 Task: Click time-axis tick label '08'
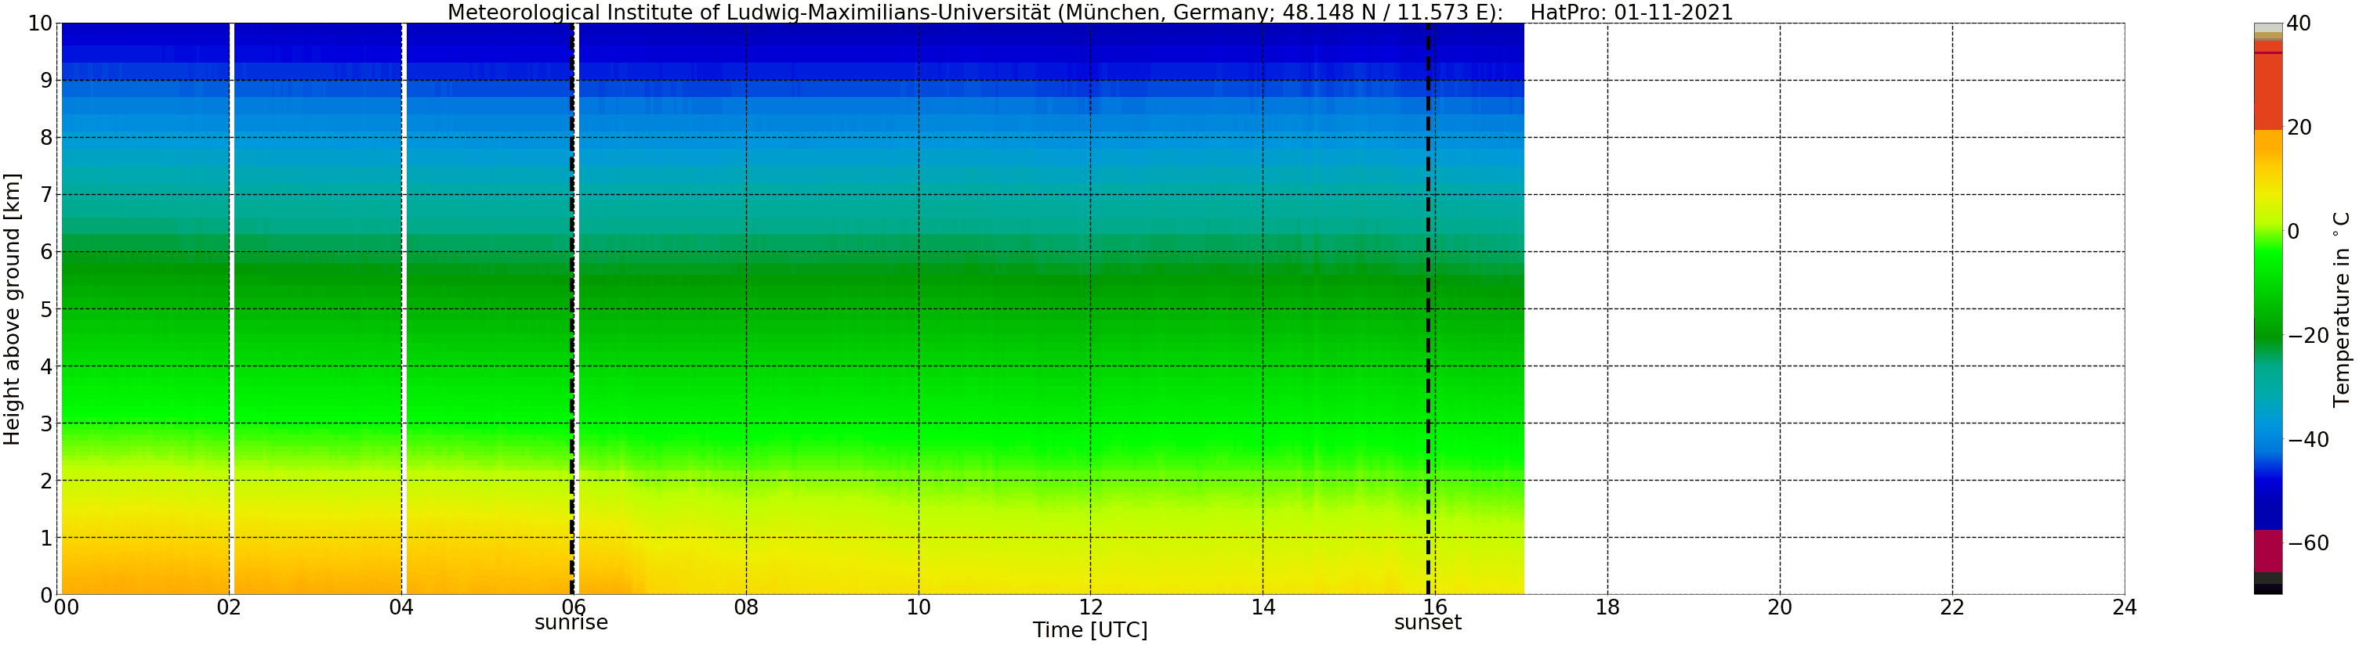coord(746,607)
